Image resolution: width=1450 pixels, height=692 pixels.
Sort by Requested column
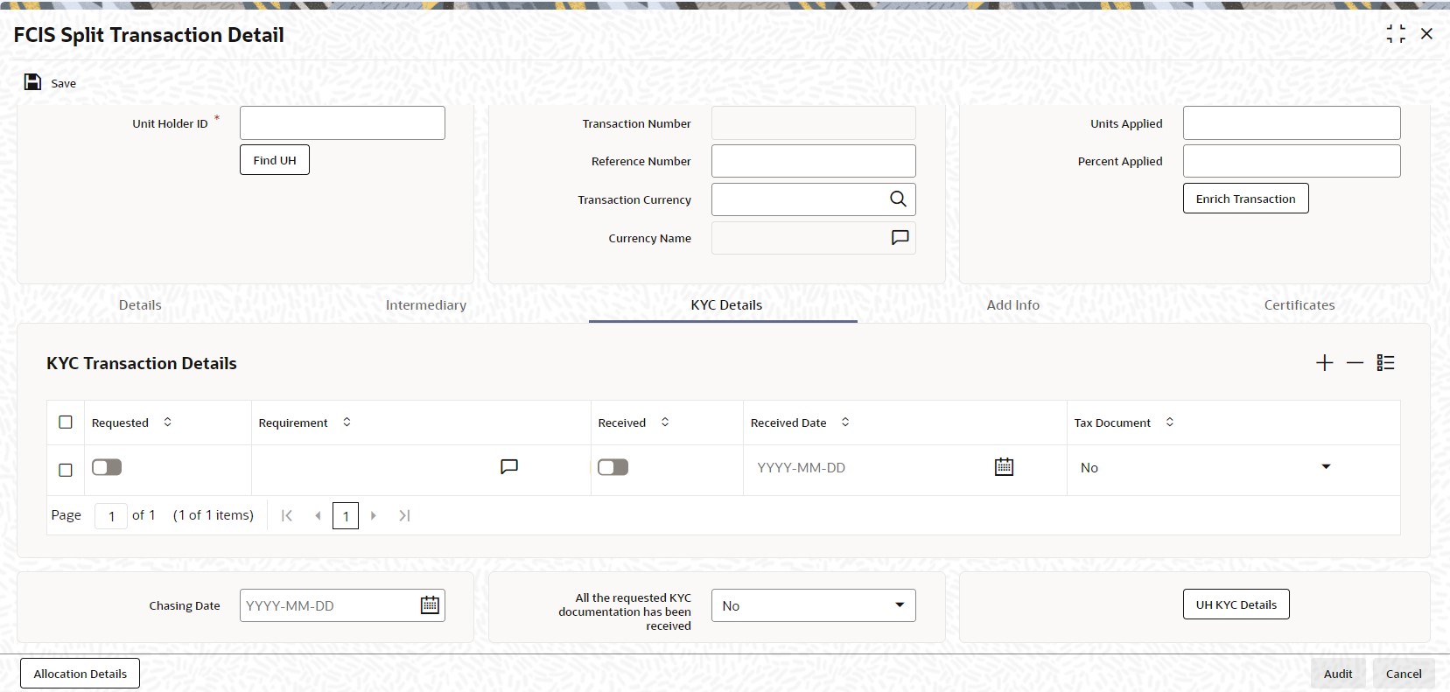click(167, 422)
